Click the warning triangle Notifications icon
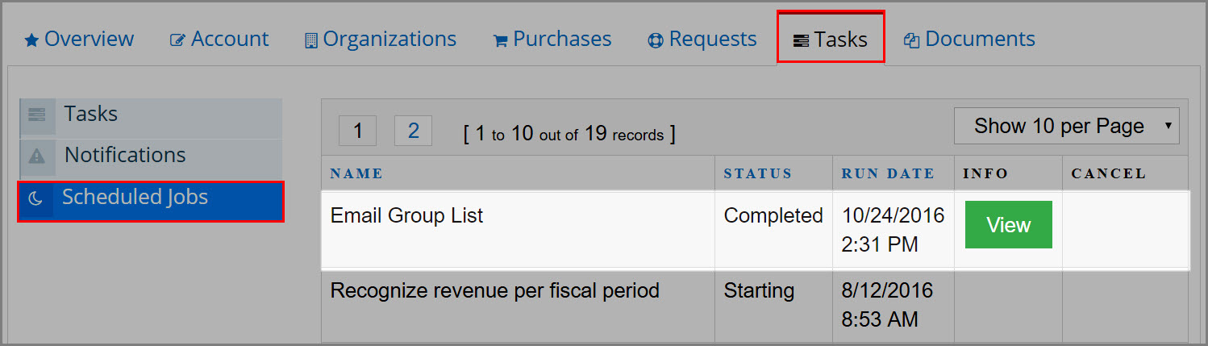Screen dimensions: 1208x346 tap(37, 156)
